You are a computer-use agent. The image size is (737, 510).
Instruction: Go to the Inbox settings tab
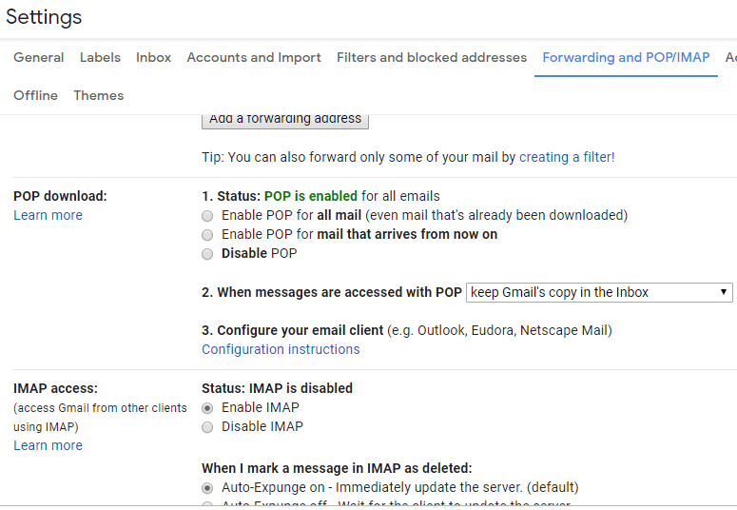pyautogui.click(x=154, y=58)
